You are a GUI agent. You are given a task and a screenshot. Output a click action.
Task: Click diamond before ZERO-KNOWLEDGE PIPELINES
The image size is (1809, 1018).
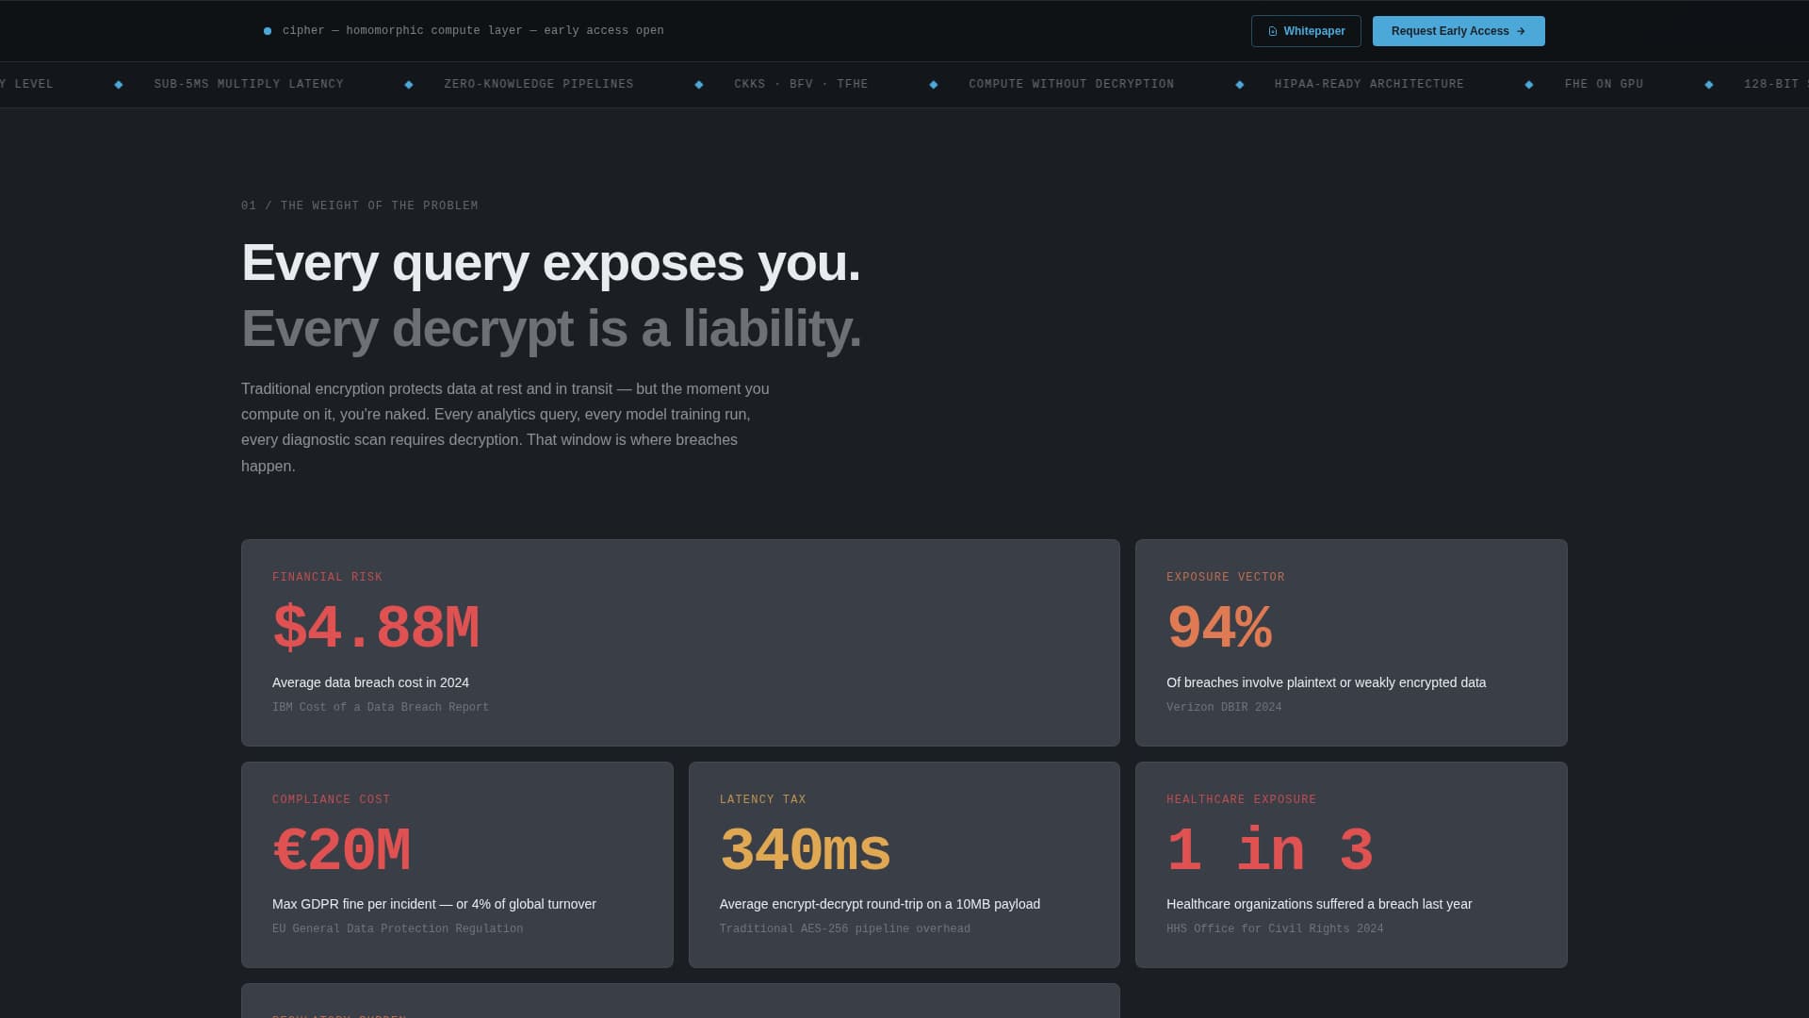409,85
